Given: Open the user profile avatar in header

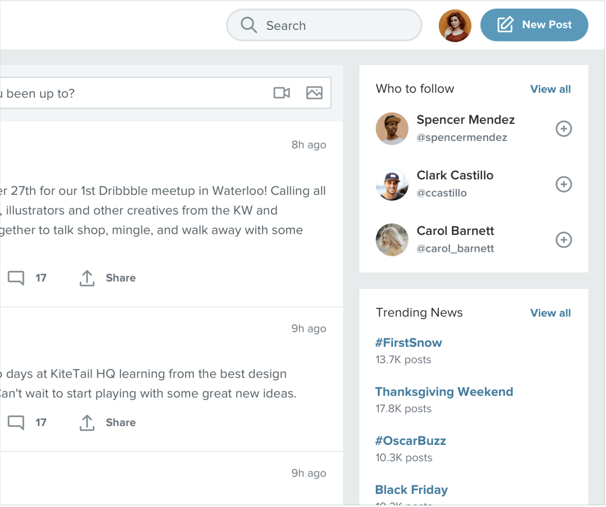Looking at the screenshot, I should click(455, 26).
